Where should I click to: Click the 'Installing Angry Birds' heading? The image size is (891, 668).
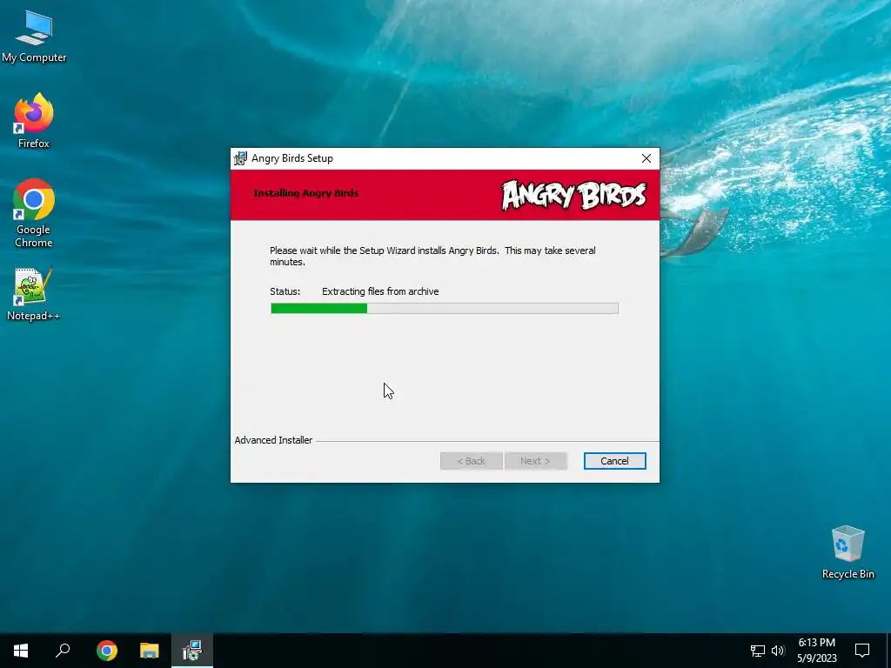(x=305, y=193)
